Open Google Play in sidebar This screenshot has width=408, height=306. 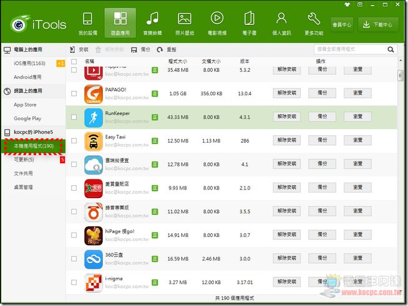[27, 118]
